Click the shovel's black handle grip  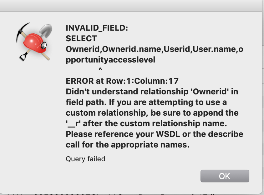[x=23, y=57]
